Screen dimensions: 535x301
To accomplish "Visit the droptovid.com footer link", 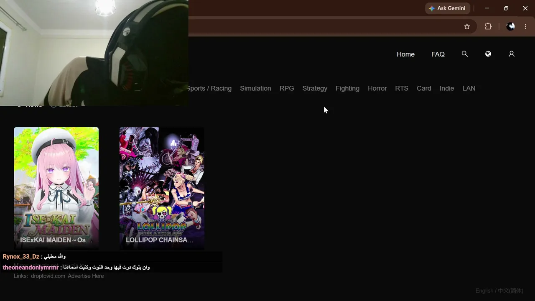I will pyautogui.click(x=48, y=276).
